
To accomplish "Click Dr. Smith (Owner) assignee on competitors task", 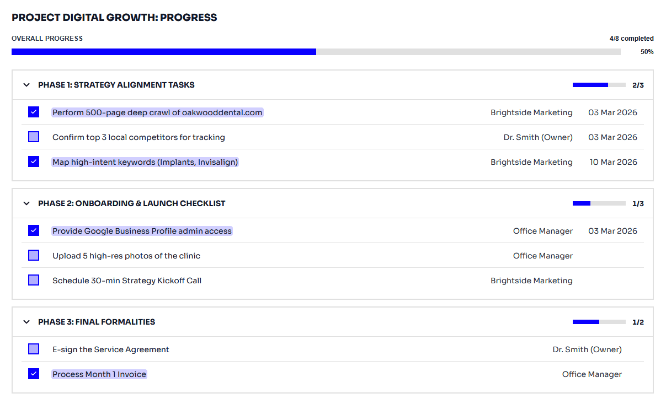I will tap(538, 137).
